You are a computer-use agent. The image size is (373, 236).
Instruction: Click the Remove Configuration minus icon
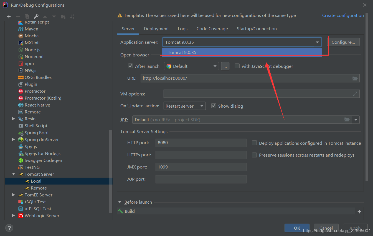[18, 17]
